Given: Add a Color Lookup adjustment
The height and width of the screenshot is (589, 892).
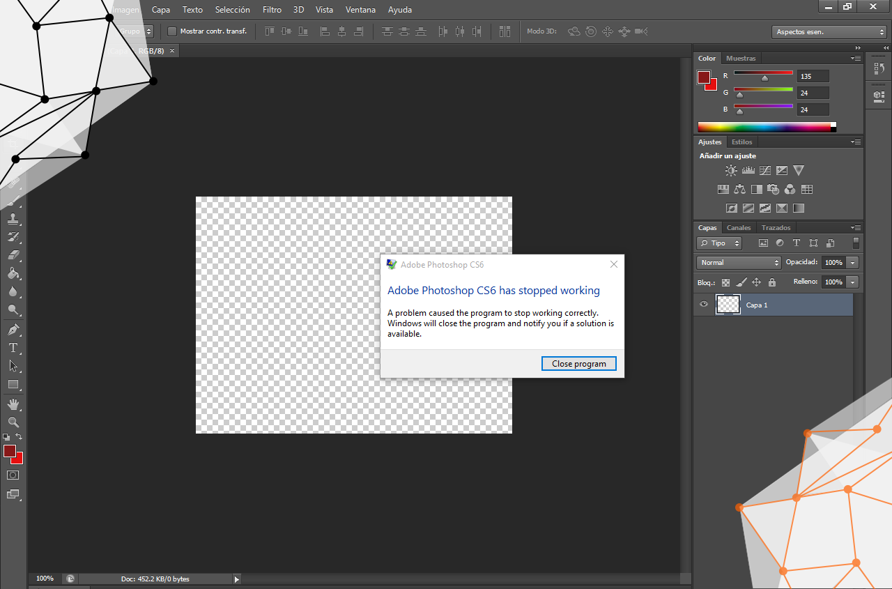Looking at the screenshot, I should [x=807, y=189].
